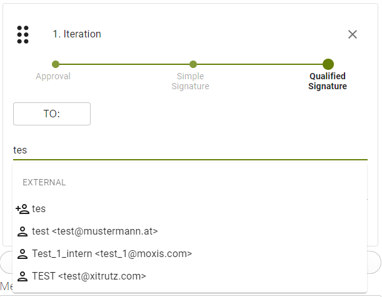Click the add-person icon beside 'tes'
382x297 pixels.
[x=23, y=209]
